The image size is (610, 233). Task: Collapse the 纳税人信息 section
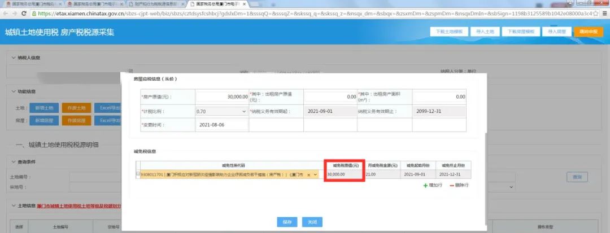13,58
